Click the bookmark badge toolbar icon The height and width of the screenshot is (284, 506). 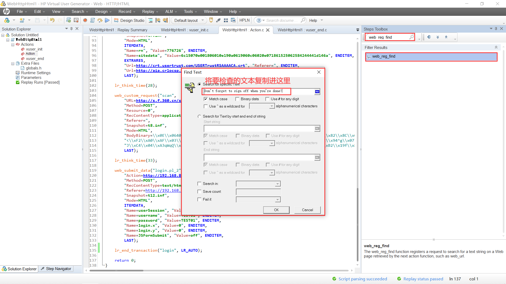(x=211, y=20)
